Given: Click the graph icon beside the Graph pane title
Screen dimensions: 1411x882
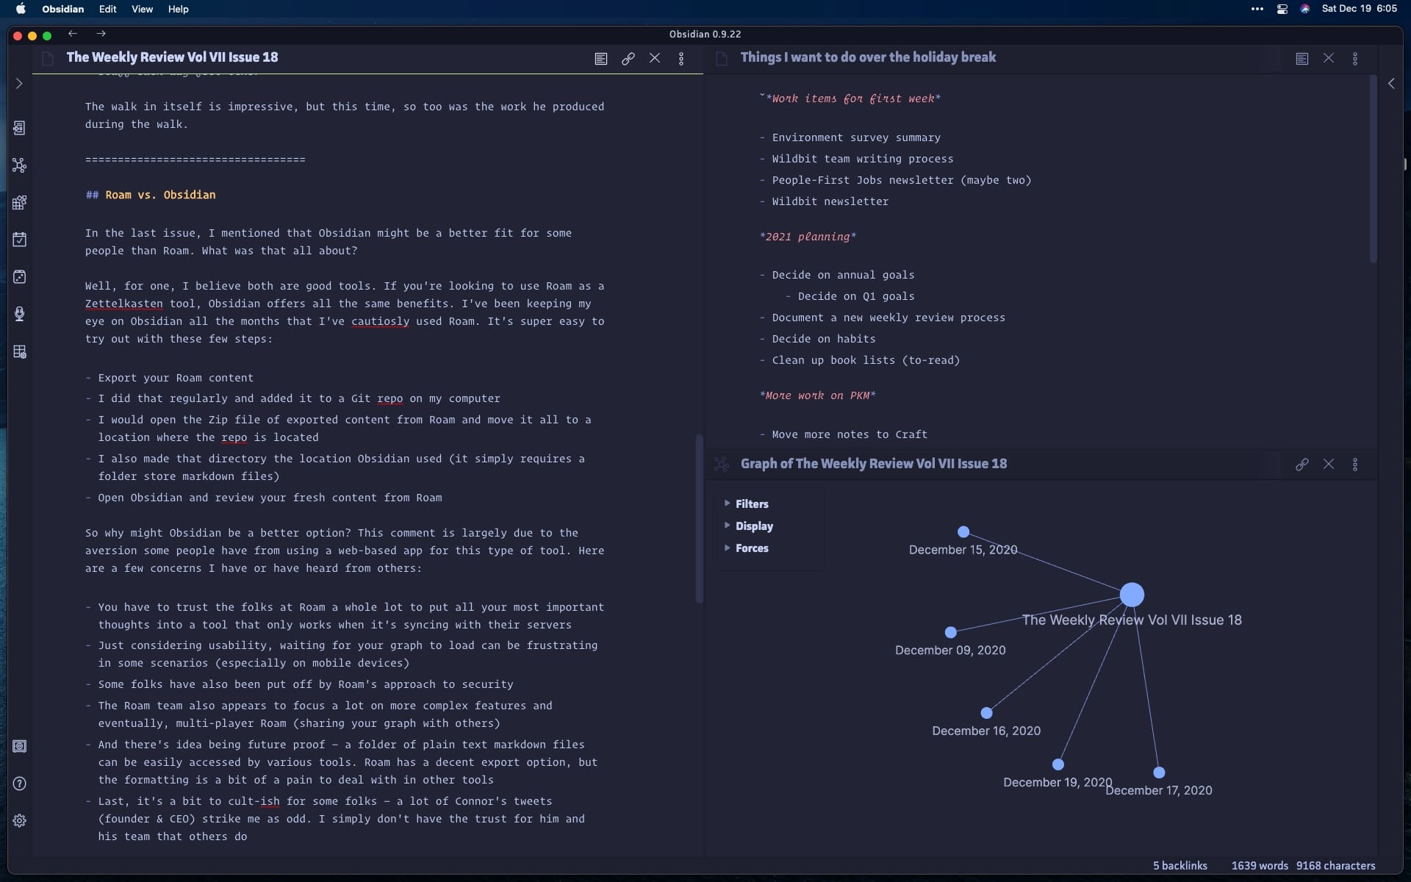Looking at the screenshot, I should tap(722, 465).
